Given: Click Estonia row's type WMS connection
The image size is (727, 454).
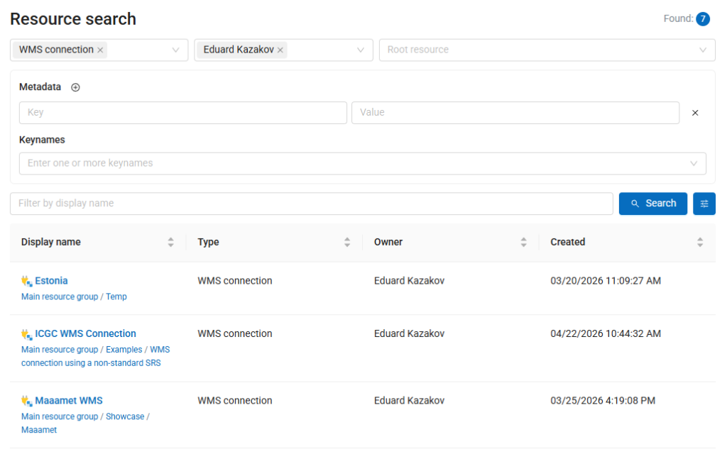Looking at the screenshot, I should pyautogui.click(x=235, y=281).
